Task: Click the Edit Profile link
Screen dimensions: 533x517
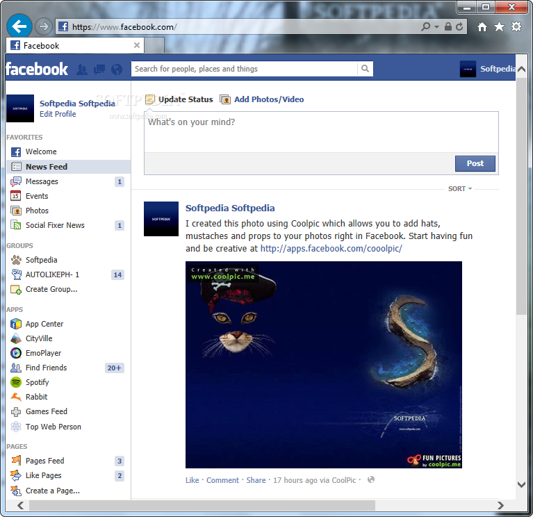Action: (x=58, y=114)
